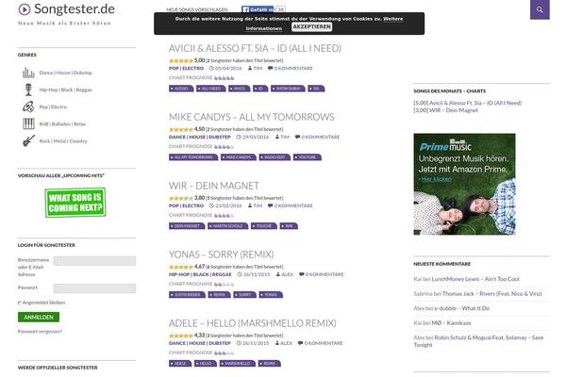
Task: Click the ALL I NEED tag
Action: coord(211,89)
